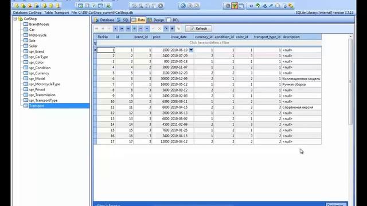
Task: Click the color_id column header
Action: coord(244,37)
